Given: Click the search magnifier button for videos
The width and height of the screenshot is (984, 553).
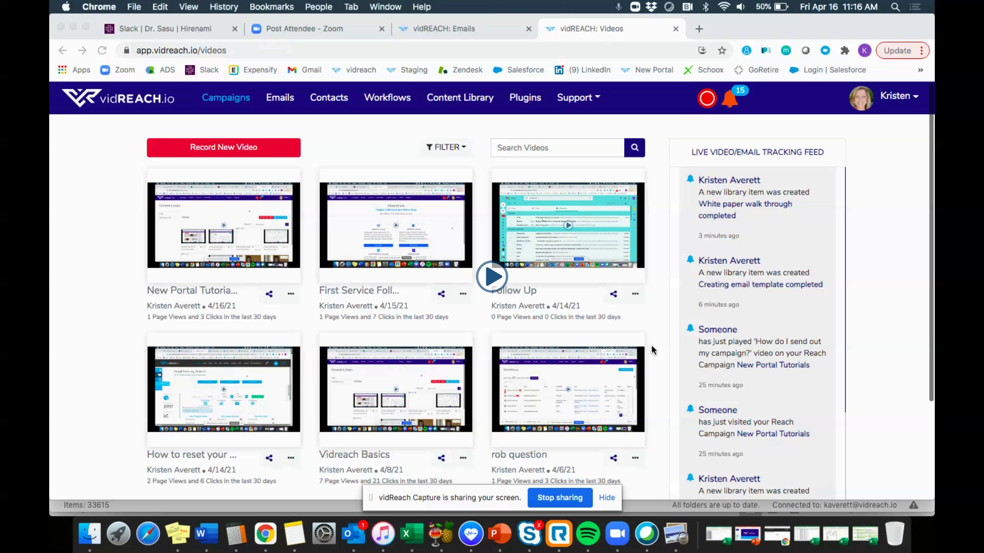Looking at the screenshot, I should (634, 147).
